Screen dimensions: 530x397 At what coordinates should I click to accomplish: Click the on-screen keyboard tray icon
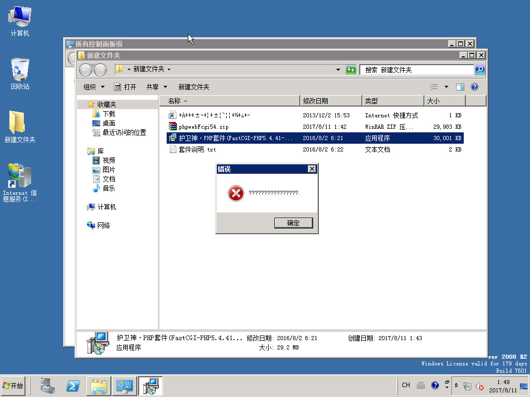click(x=420, y=385)
